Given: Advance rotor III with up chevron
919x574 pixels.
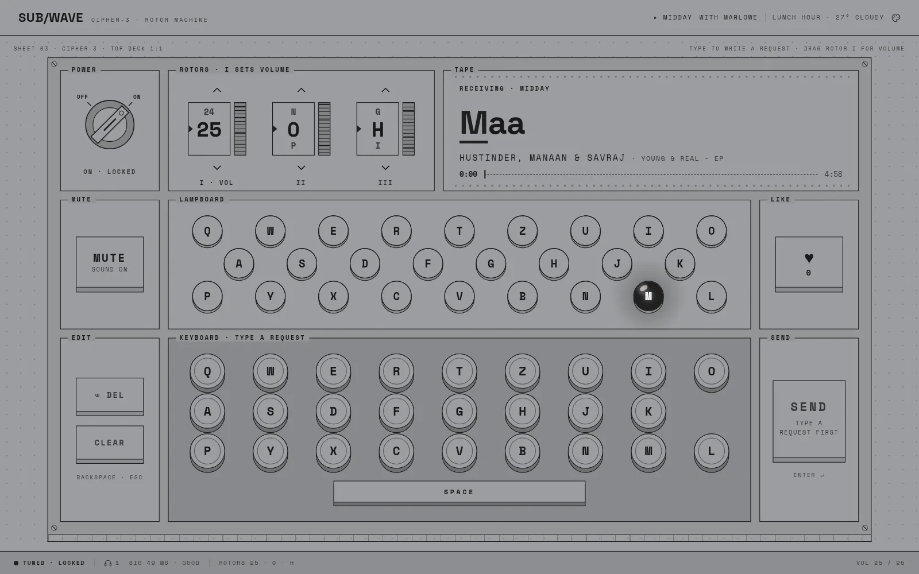Looking at the screenshot, I should coord(385,90).
